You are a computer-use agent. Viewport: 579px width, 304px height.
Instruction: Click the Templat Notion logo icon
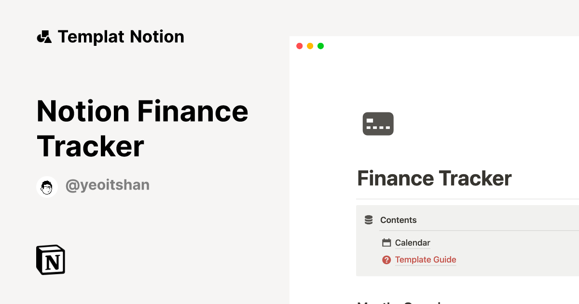[x=44, y=36]
